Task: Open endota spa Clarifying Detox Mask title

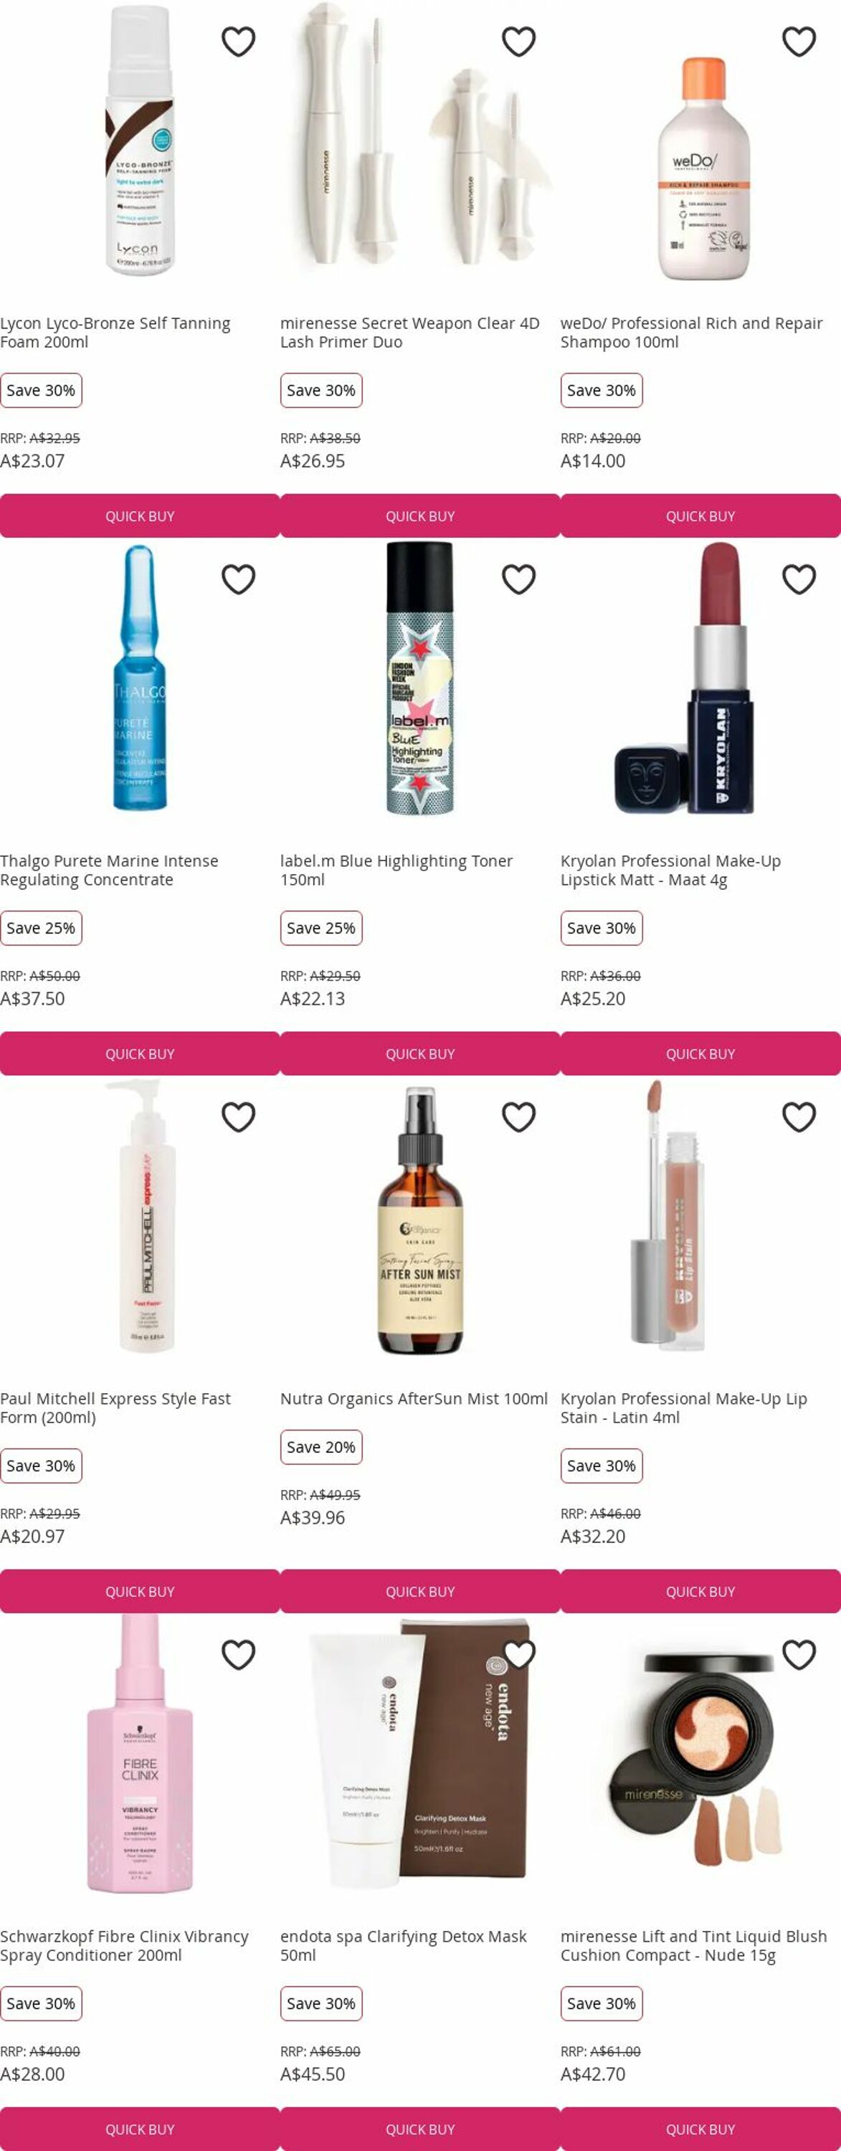Action: click(x=404, y=1946)
